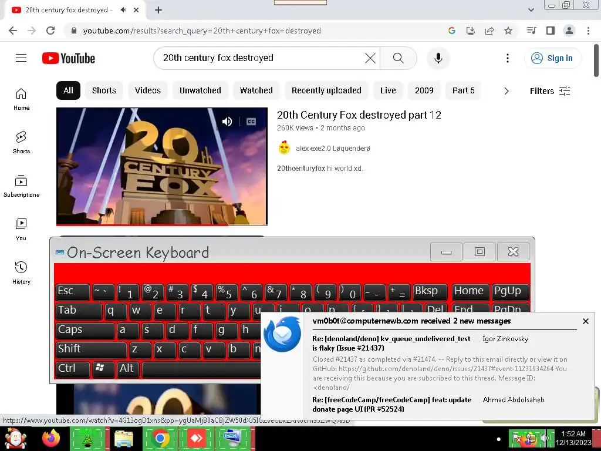Open History in the sidebar
Image resolution: width=601 pixels, height=451 pixels.
(21, 272)
